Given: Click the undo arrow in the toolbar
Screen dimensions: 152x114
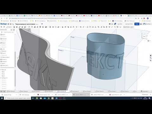Looking at the screenshot, I should pyautogui.click(x=2, y=27).
